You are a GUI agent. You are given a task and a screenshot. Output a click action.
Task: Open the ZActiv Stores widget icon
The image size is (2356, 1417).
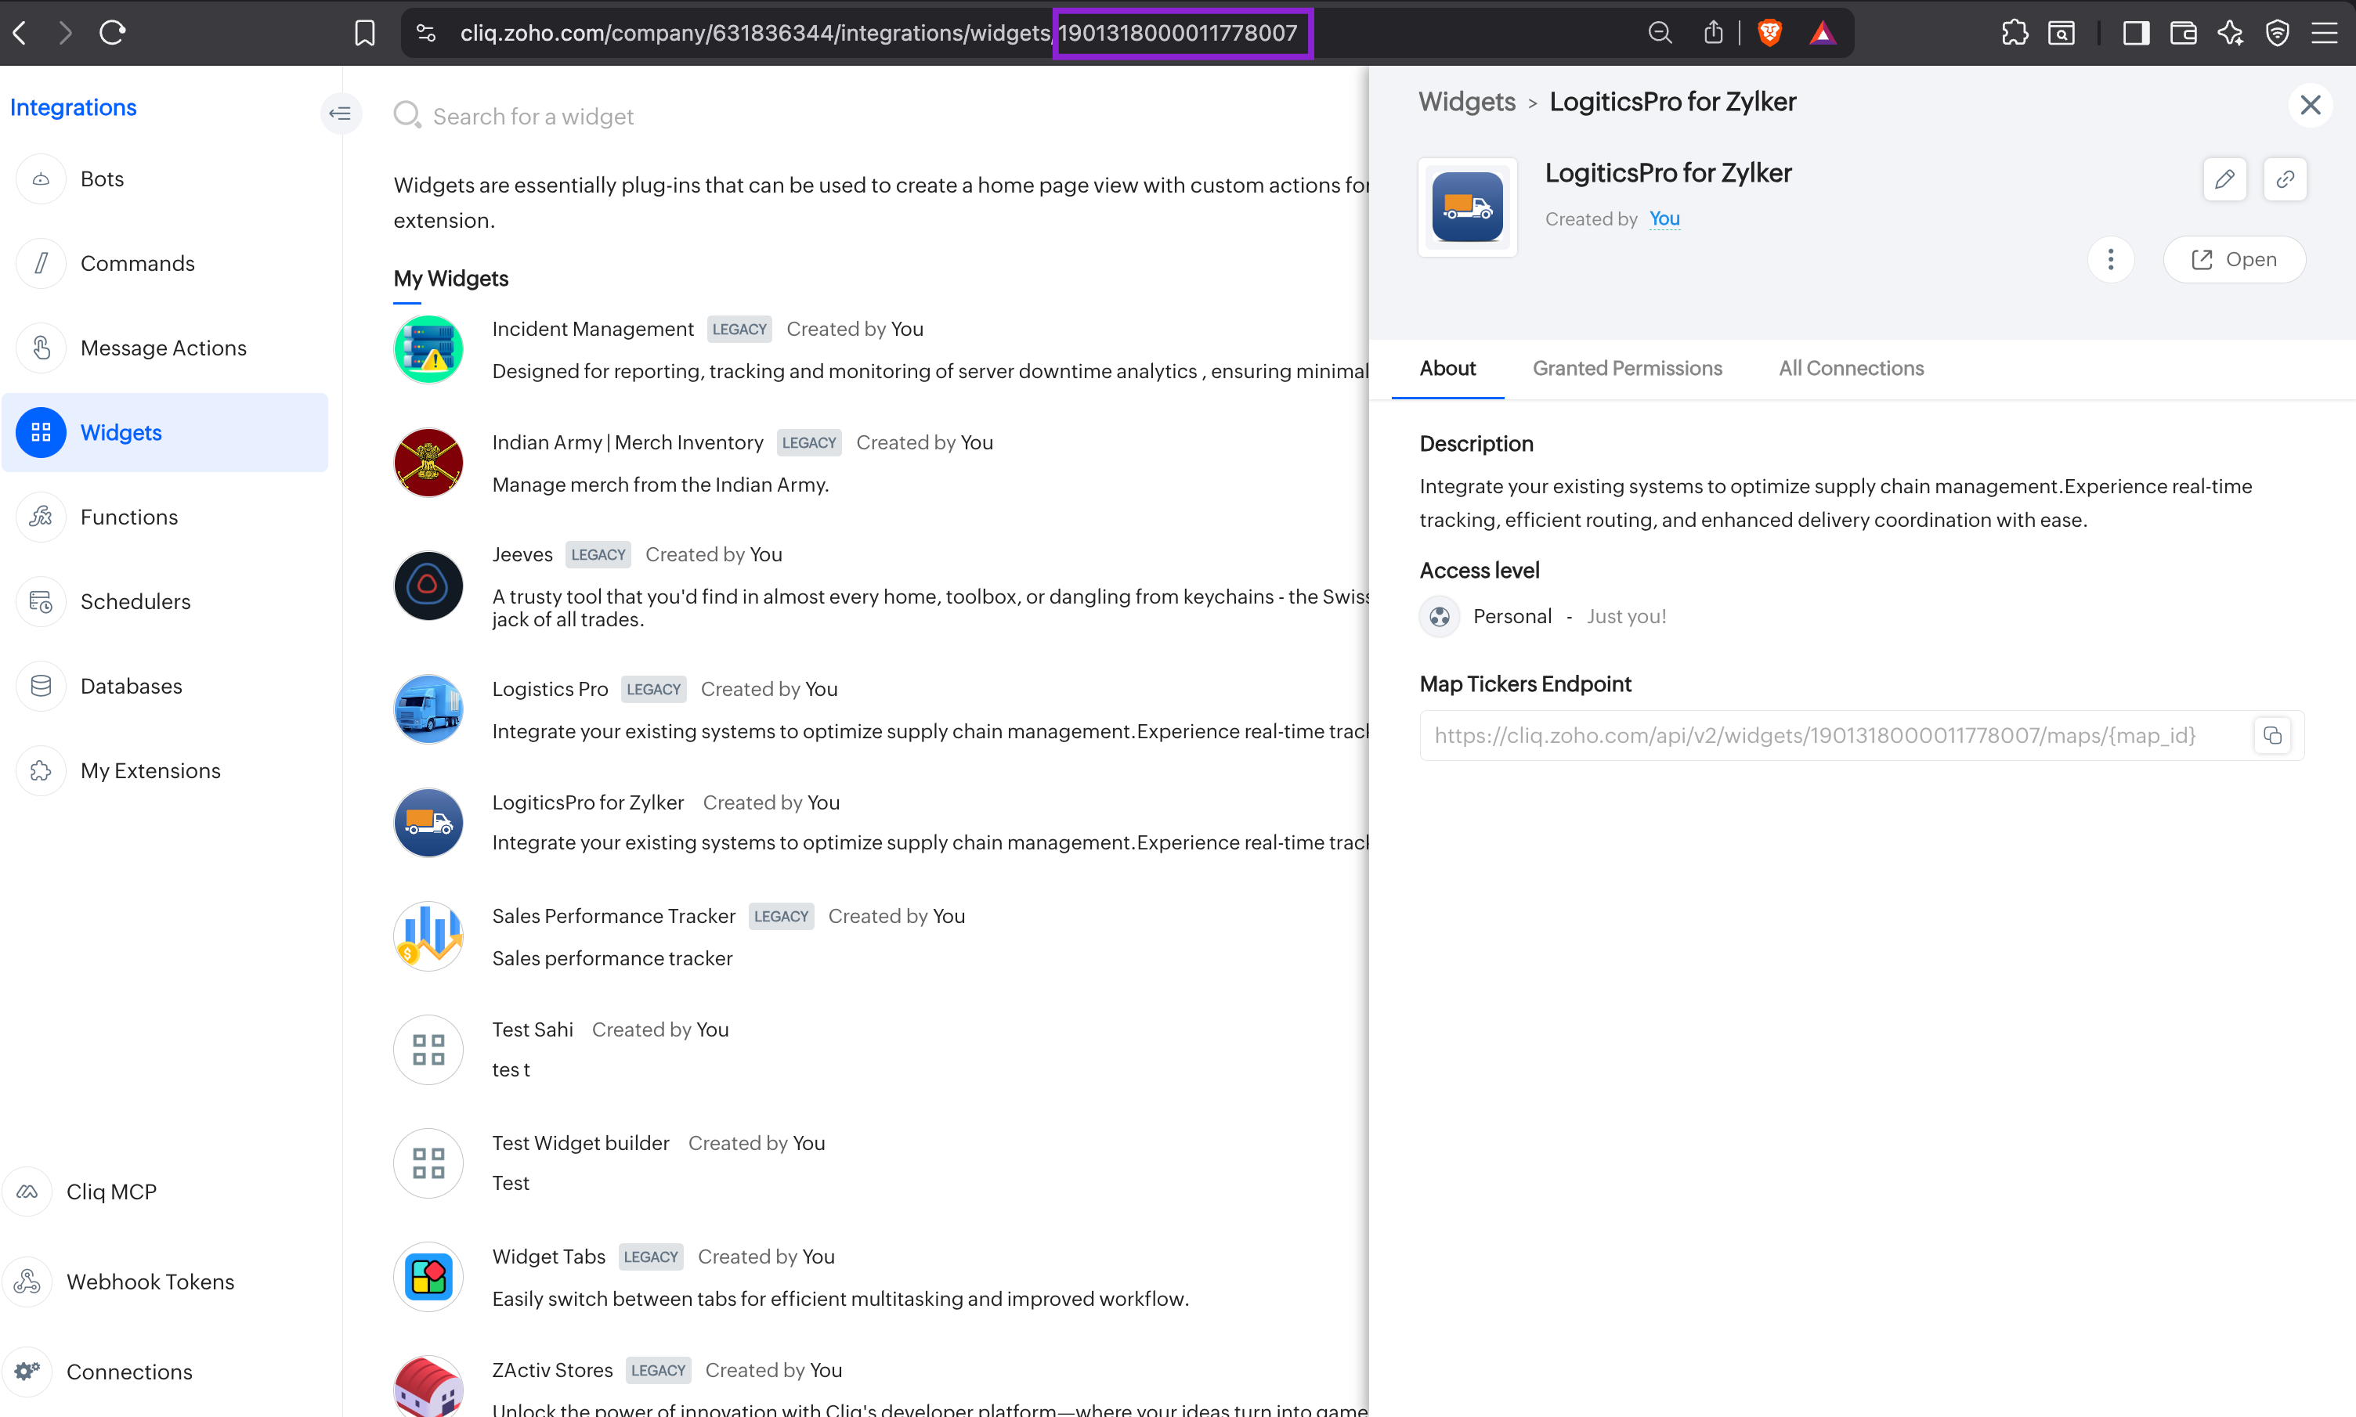428,1386
